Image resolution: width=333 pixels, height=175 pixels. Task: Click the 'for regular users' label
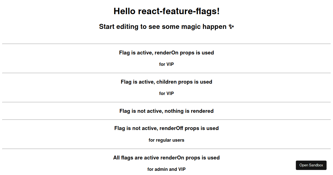coord(167,140)
